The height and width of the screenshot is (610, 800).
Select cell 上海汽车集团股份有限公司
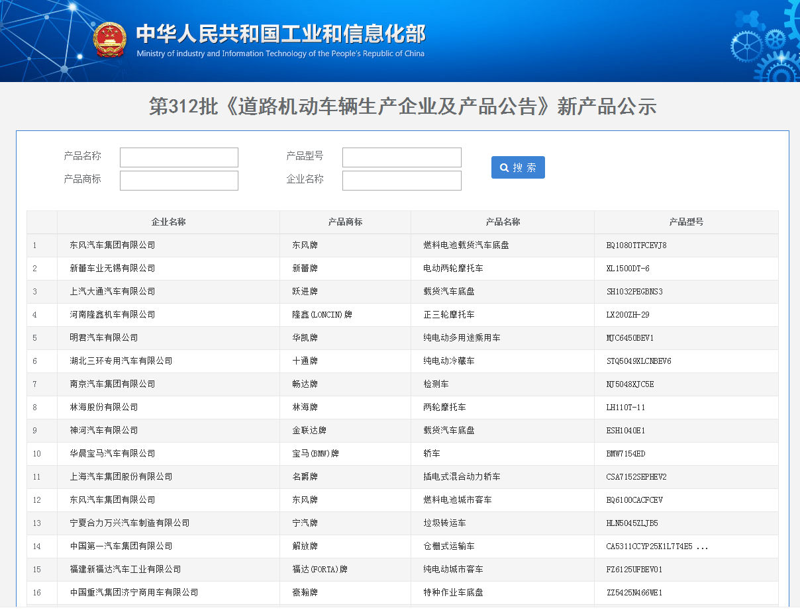121,477
